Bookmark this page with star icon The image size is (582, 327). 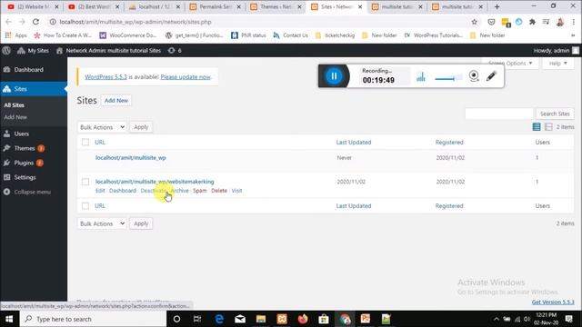pyautogui.click(x=475, y=22)
